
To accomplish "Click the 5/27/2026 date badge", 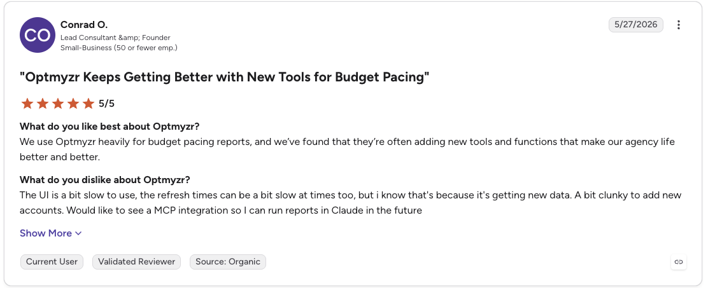I will (x=636, y=25).
